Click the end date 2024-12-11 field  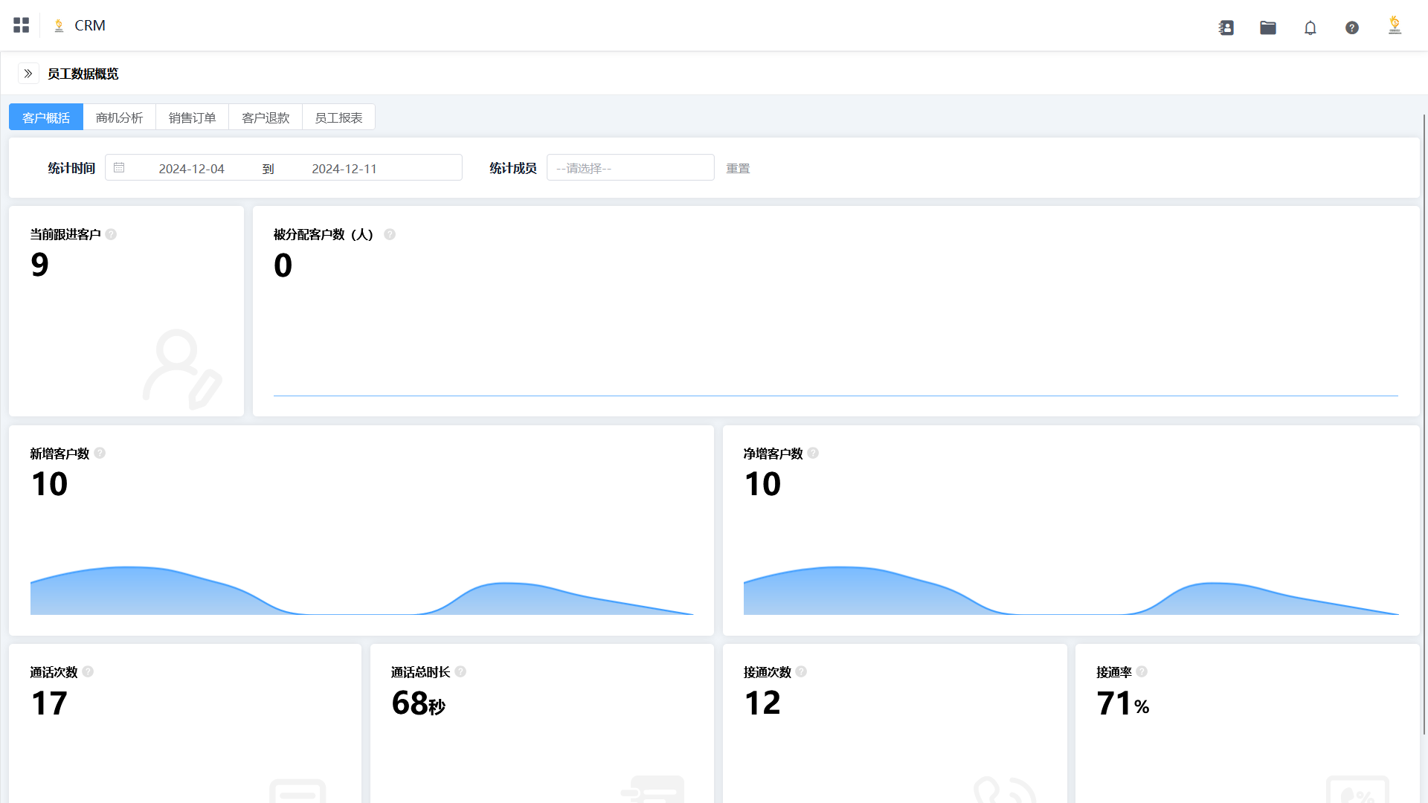click(x=344, y=169)
